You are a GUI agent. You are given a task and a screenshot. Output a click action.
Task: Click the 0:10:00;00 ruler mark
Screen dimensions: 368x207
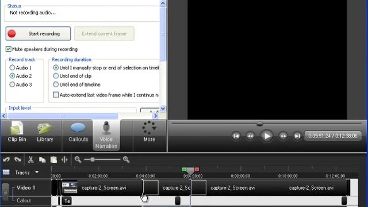[288, 176]
